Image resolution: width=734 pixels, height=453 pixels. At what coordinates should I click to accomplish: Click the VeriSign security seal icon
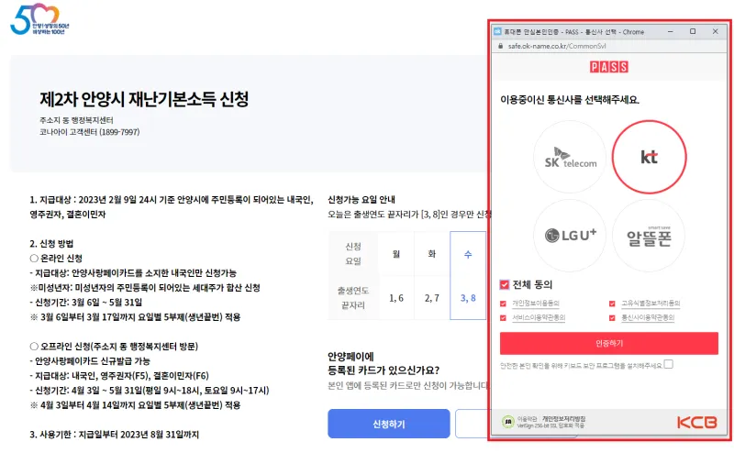(508, 422)
